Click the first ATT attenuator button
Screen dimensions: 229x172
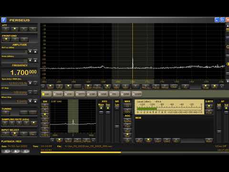click(6, 29)
